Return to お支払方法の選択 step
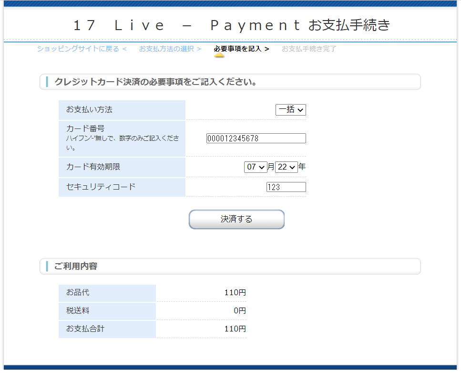 pyautogui.click(x=170, y=49)
